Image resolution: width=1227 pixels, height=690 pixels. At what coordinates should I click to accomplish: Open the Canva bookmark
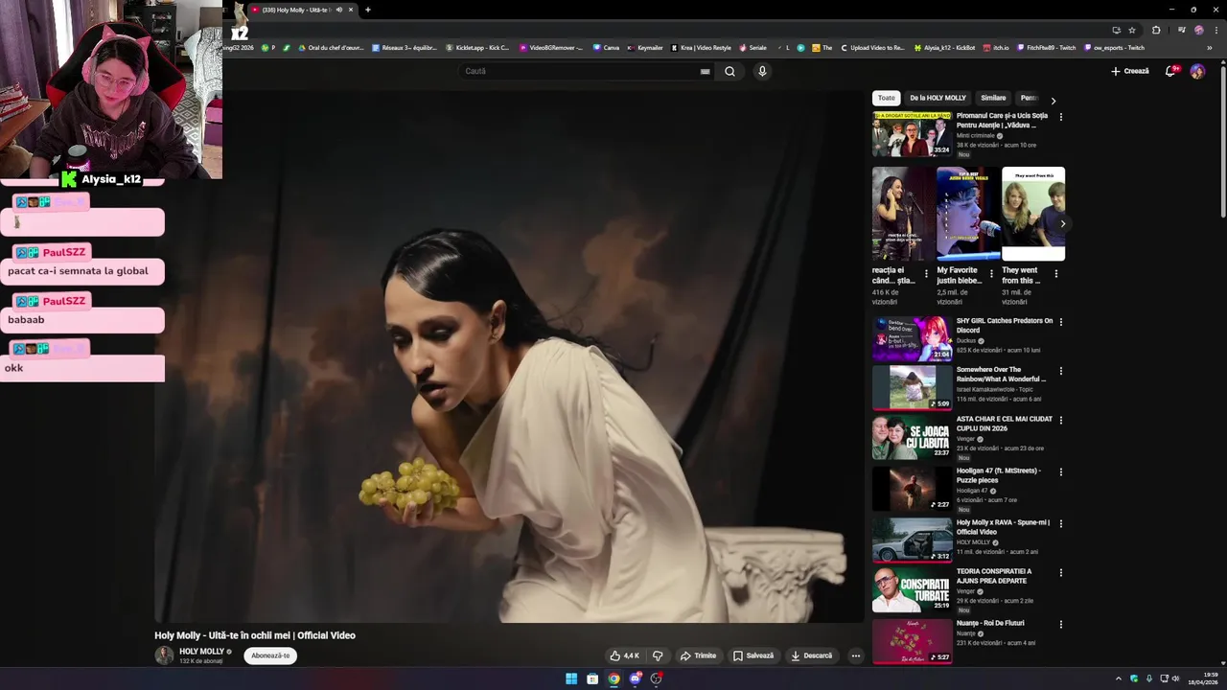(606, 47)
